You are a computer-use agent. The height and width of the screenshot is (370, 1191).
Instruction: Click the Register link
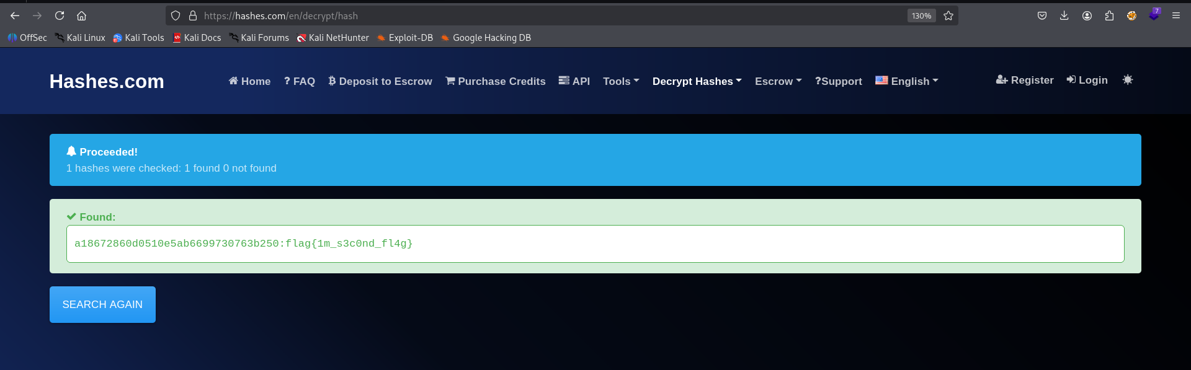click(1025, 80)
